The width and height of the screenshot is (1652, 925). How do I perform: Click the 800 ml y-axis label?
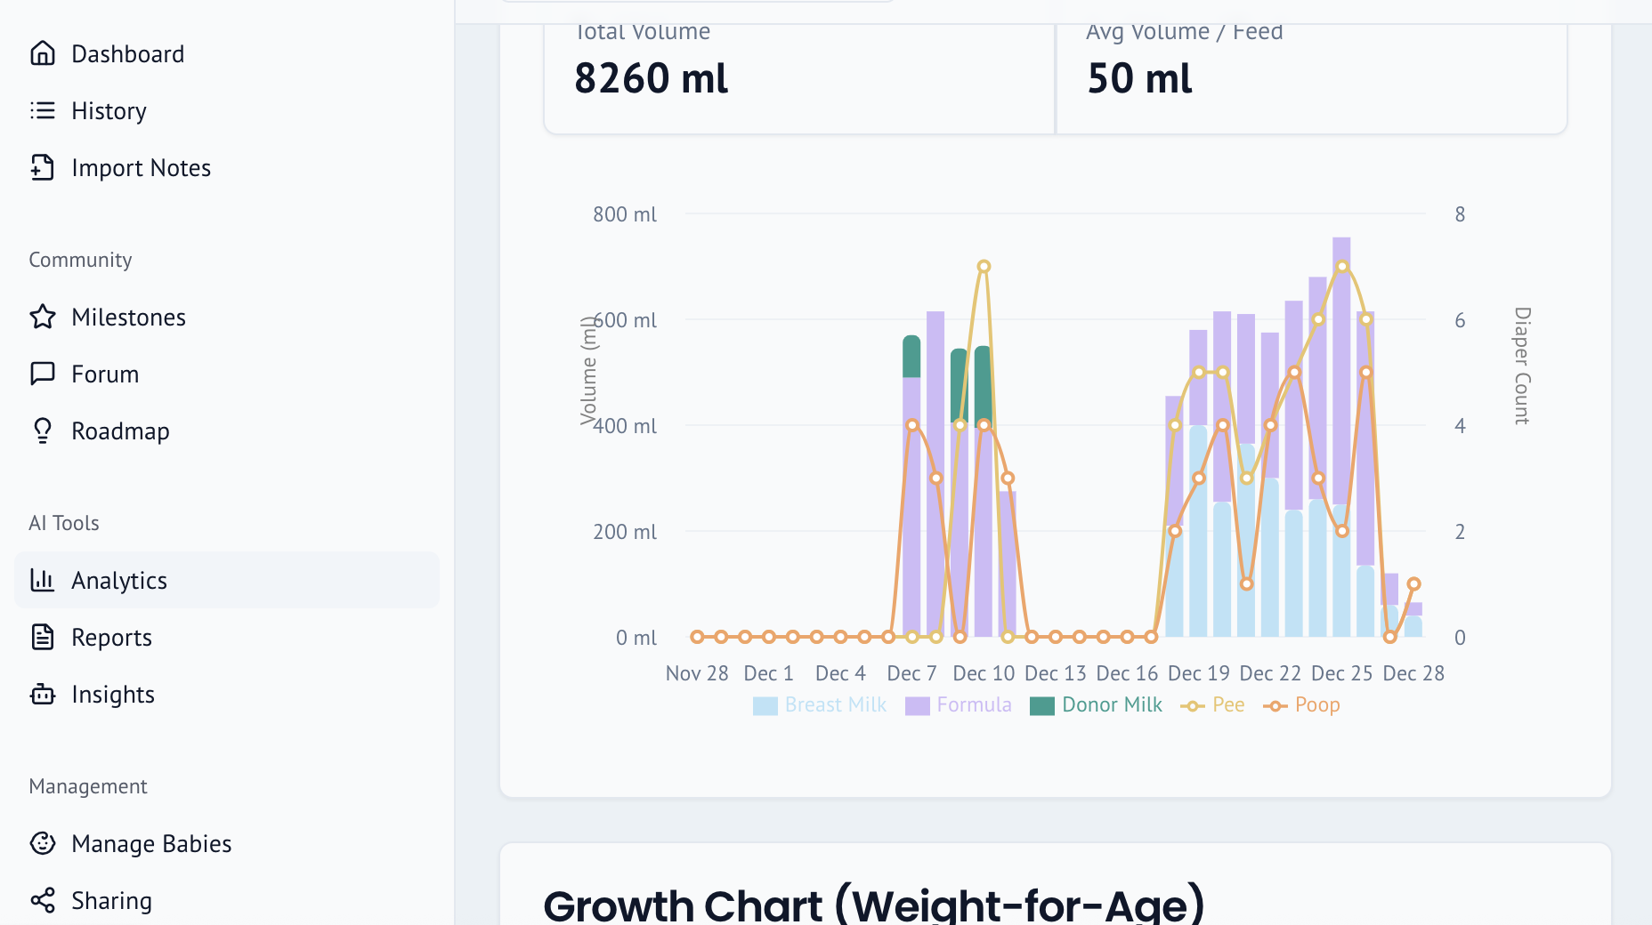[625, 214]
